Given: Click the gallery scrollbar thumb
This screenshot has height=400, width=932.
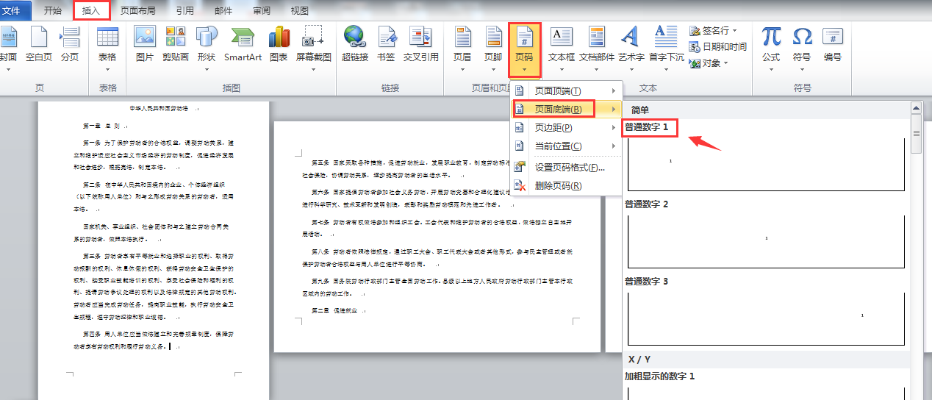Looking at the screenshot, I should [x=916, y=134].
